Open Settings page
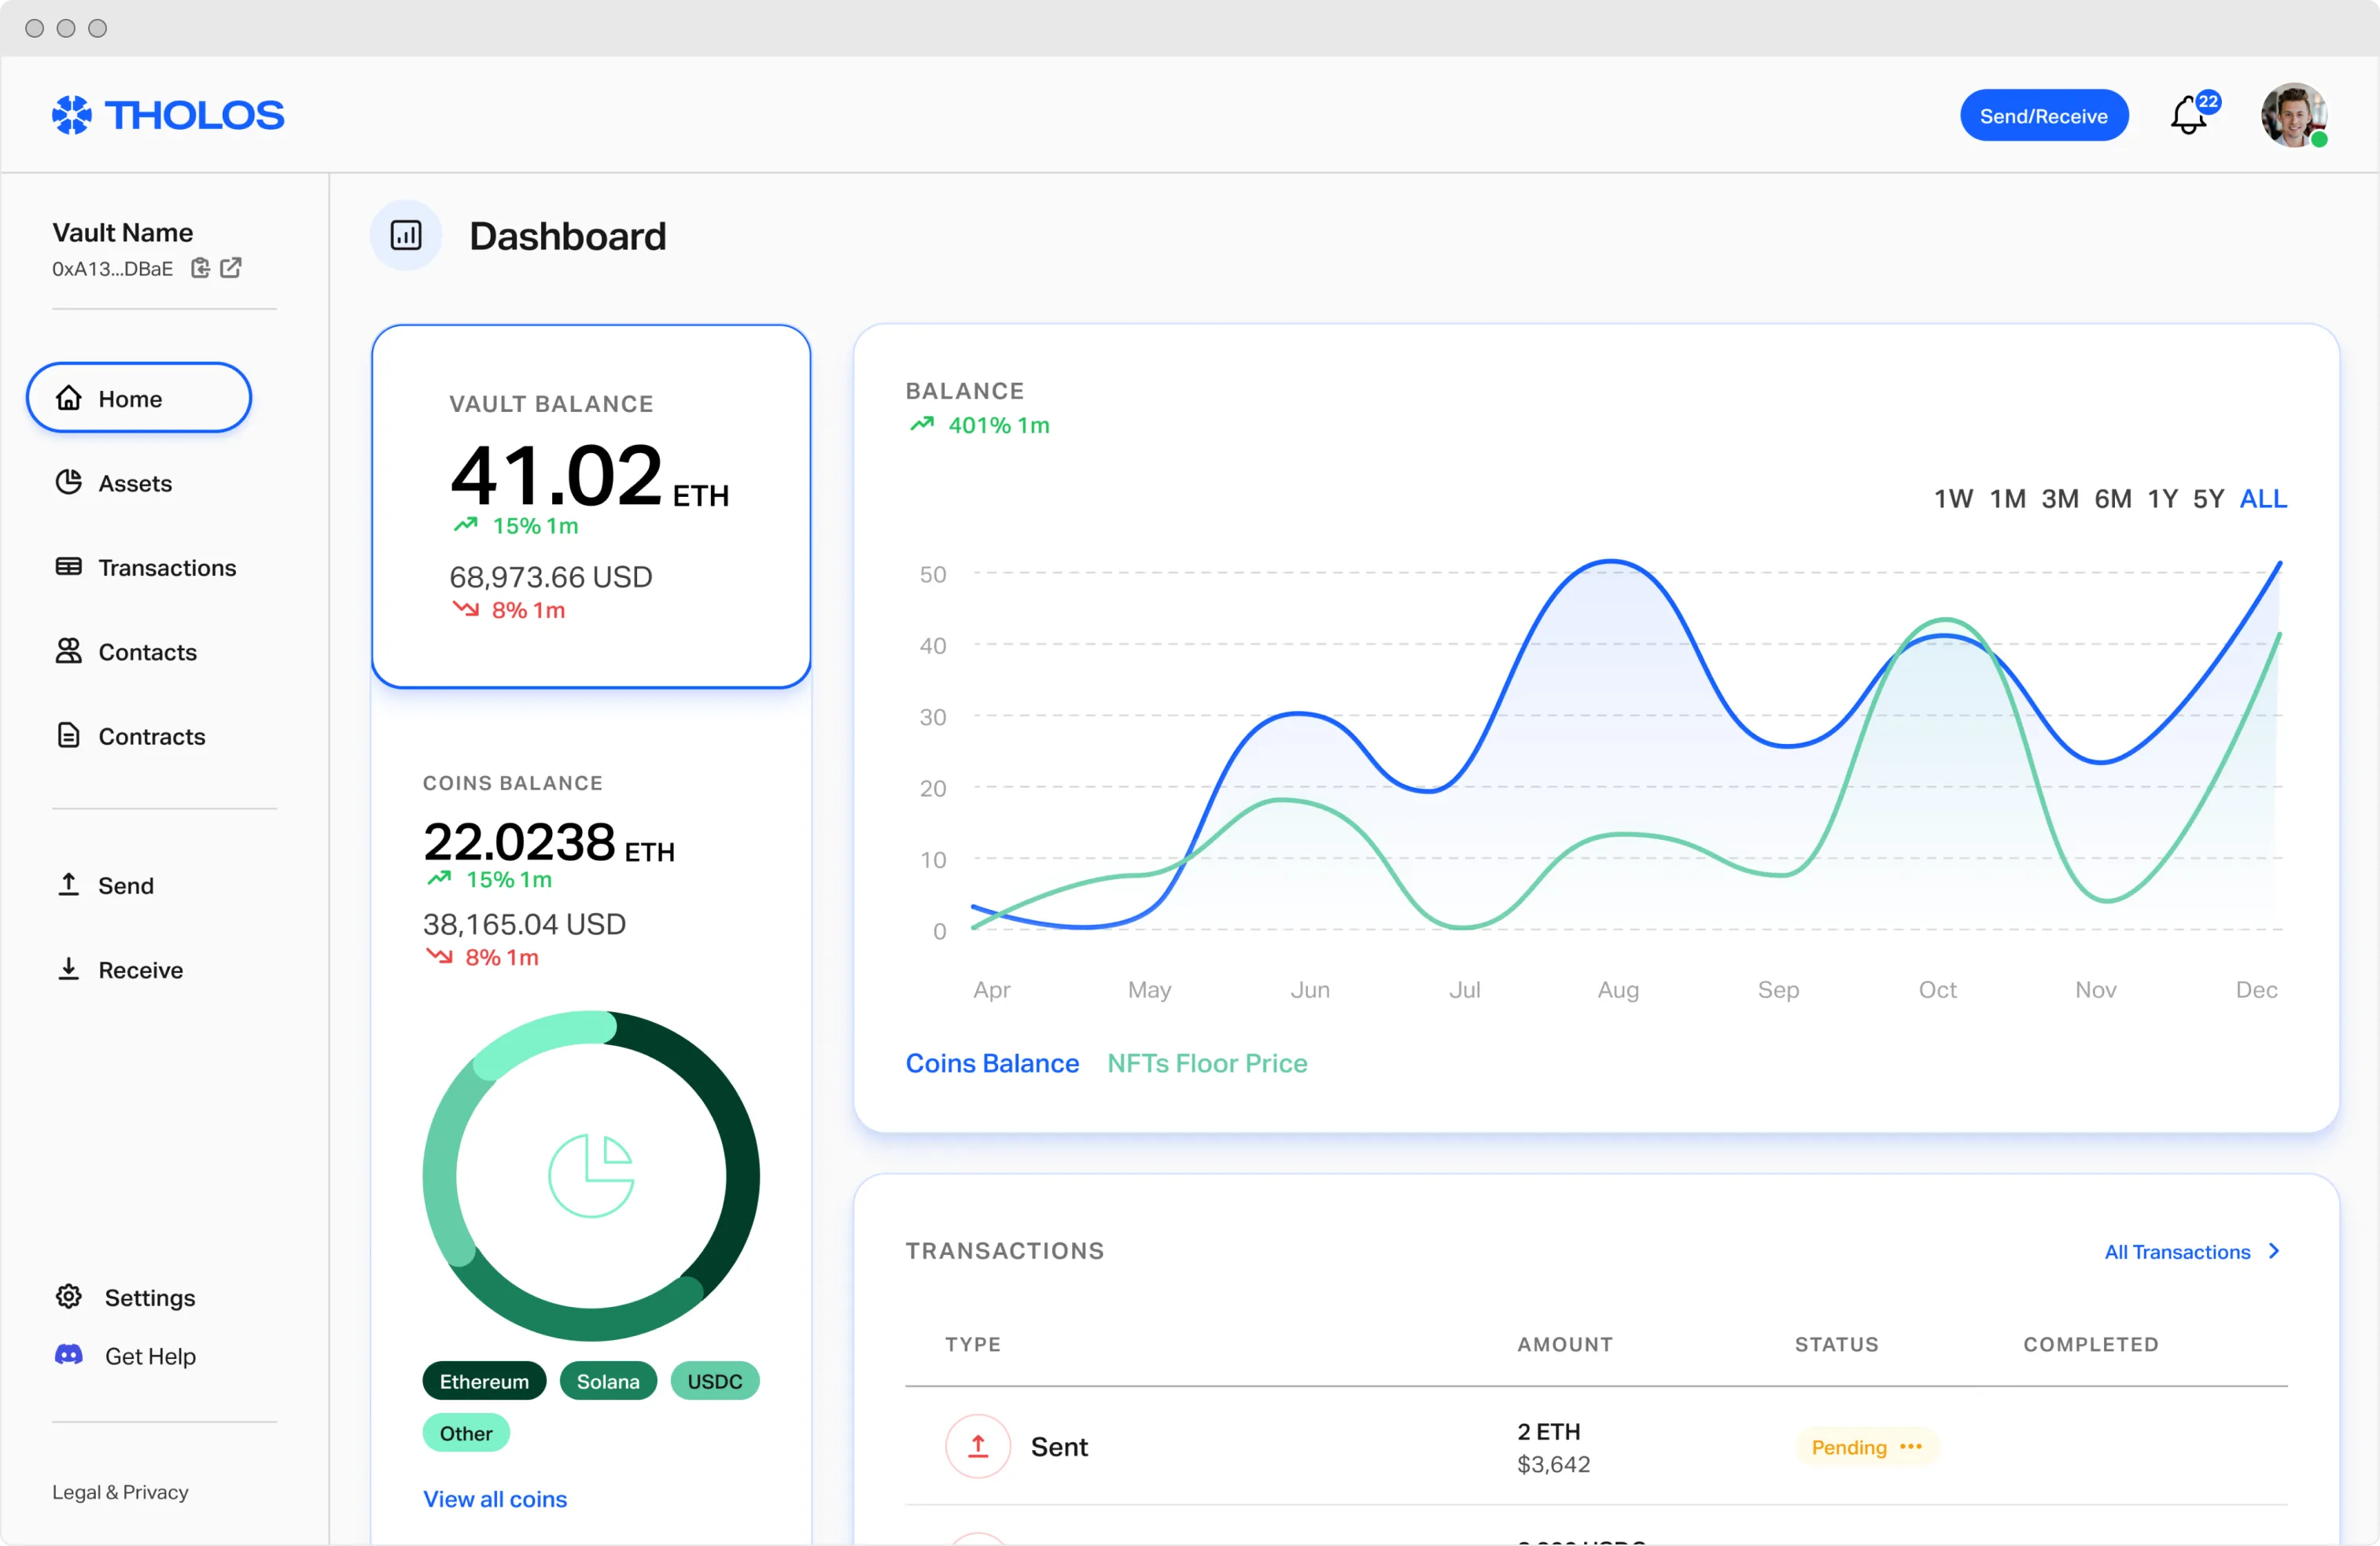Viewport: 2380px width, 1546px height. click(x=126, y=1297)
